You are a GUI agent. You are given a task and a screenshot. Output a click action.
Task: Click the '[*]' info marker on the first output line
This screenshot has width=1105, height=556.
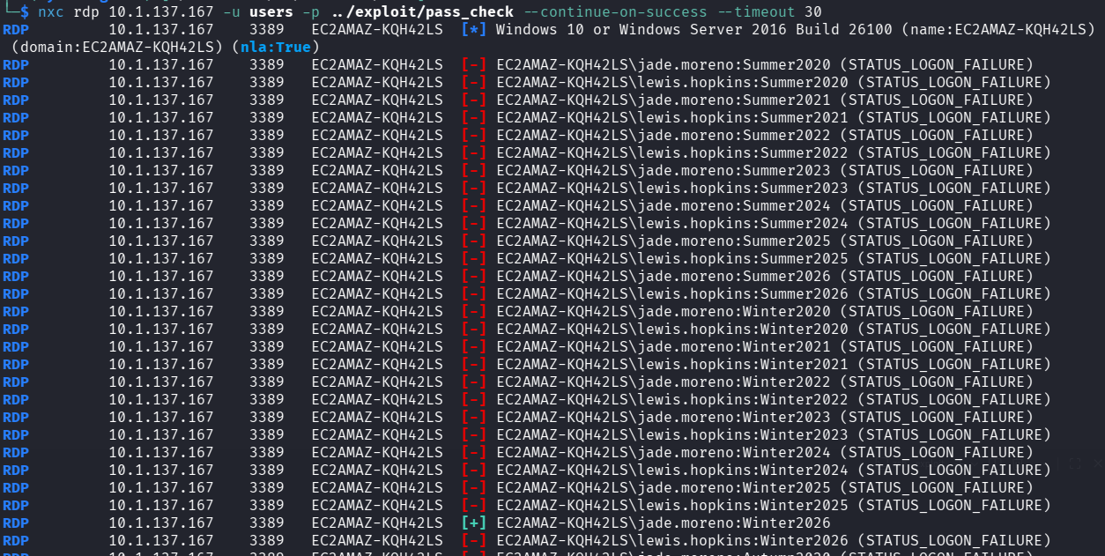[x=474, y=30]
